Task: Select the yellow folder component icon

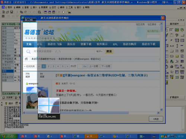Action: point(177,56)
